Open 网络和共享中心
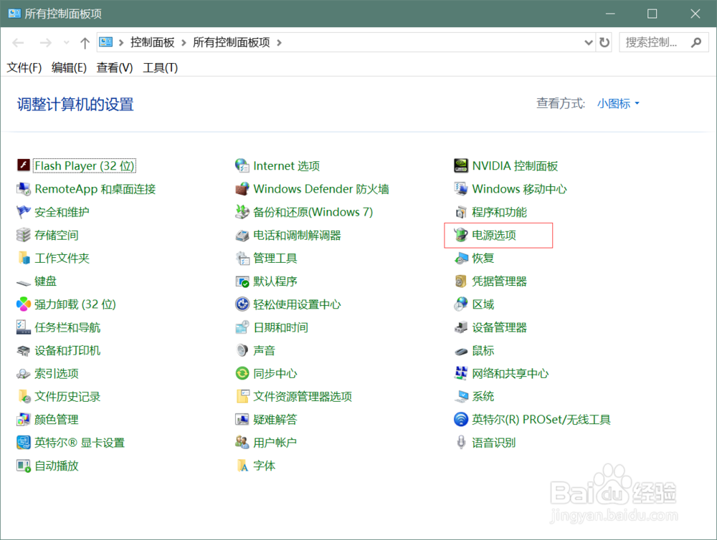 click(x=511, y=373)
